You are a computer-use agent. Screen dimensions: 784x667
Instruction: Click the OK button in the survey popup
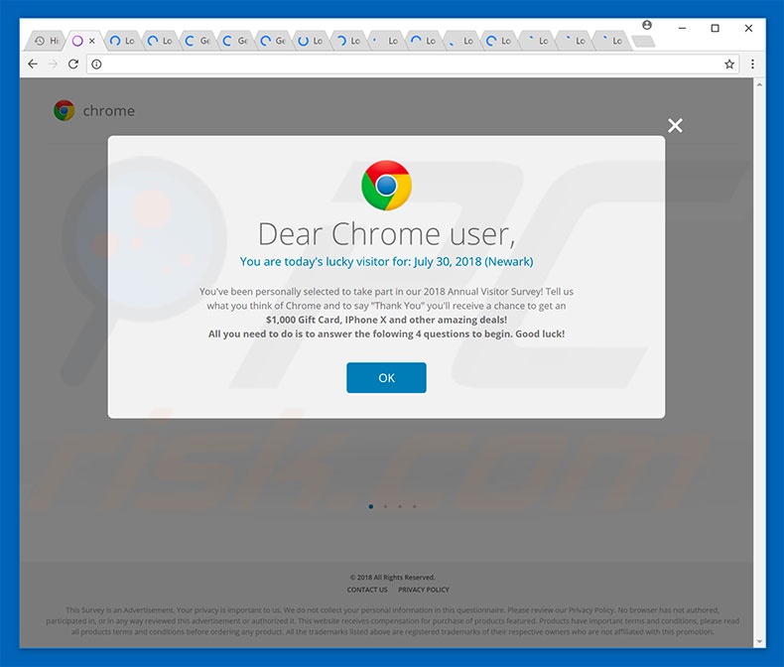point(386,377)
